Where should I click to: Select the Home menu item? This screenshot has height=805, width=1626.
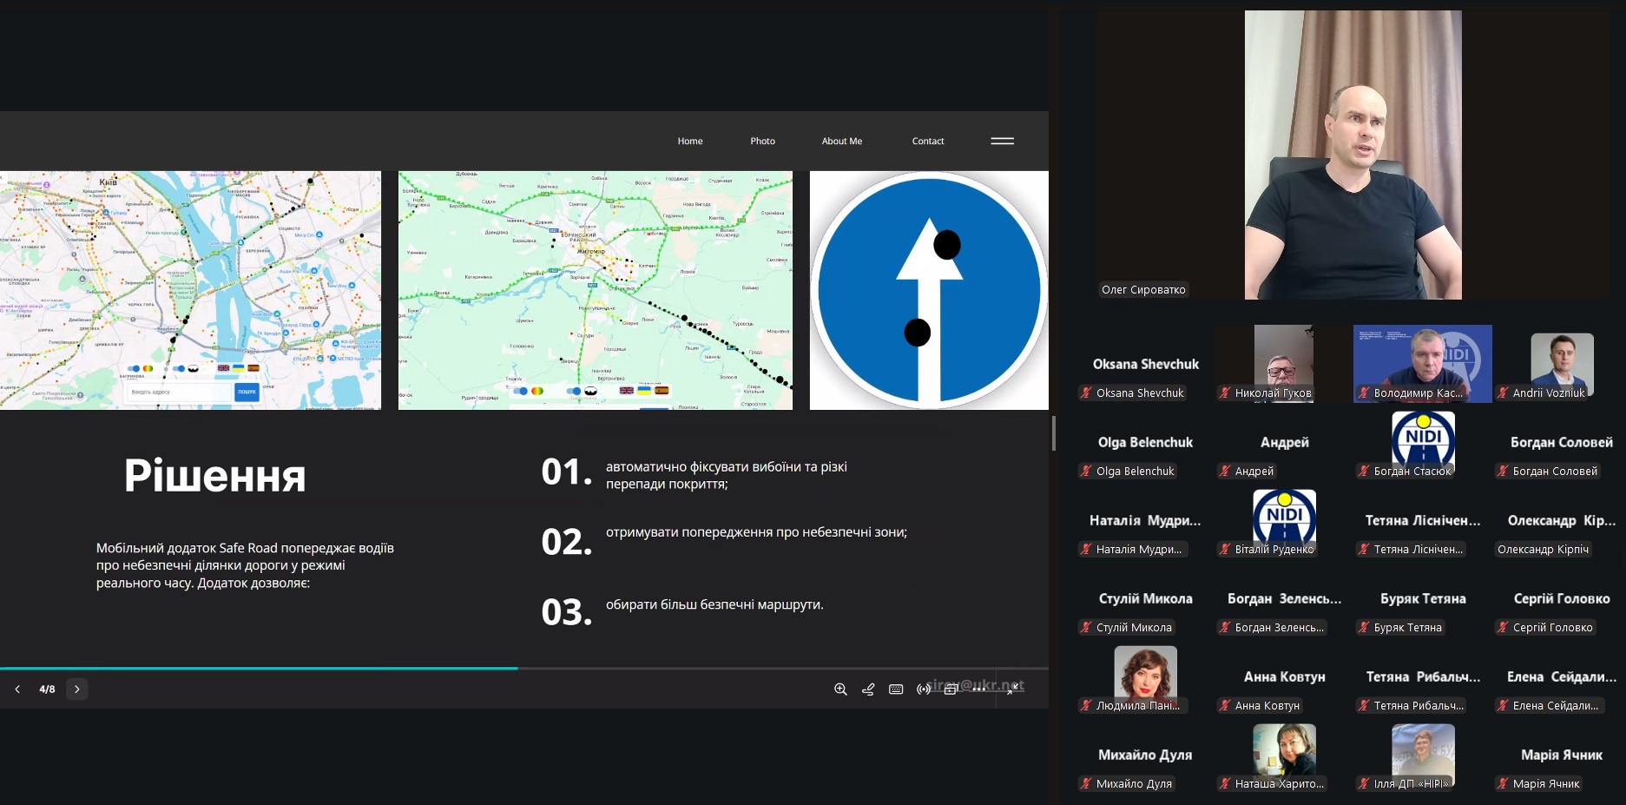tap(690, 141)
